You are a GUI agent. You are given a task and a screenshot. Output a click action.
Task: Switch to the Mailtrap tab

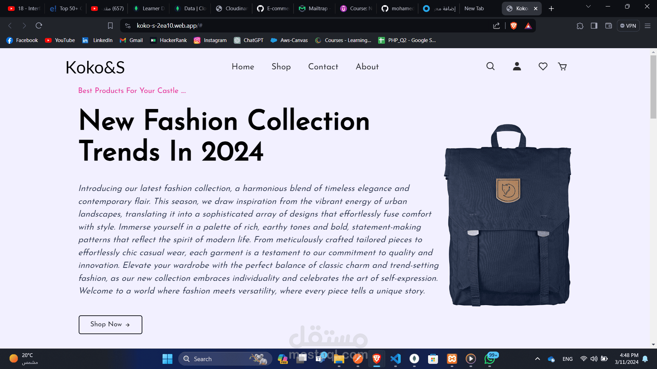[x=314, y=9]
